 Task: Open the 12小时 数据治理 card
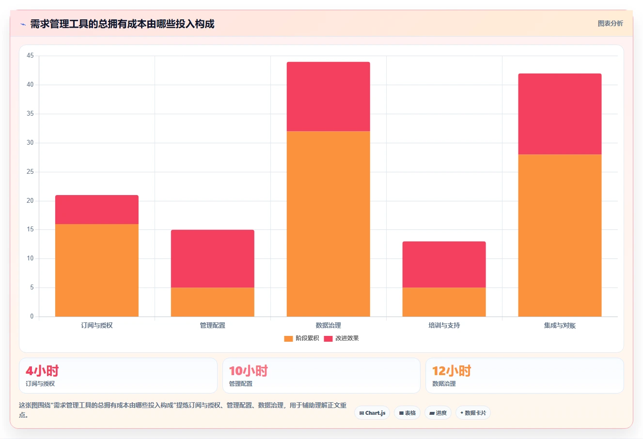(524, 376)
